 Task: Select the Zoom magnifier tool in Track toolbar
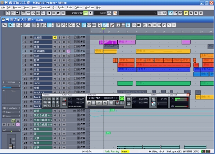pyautogui.click(x=71, y=25)
